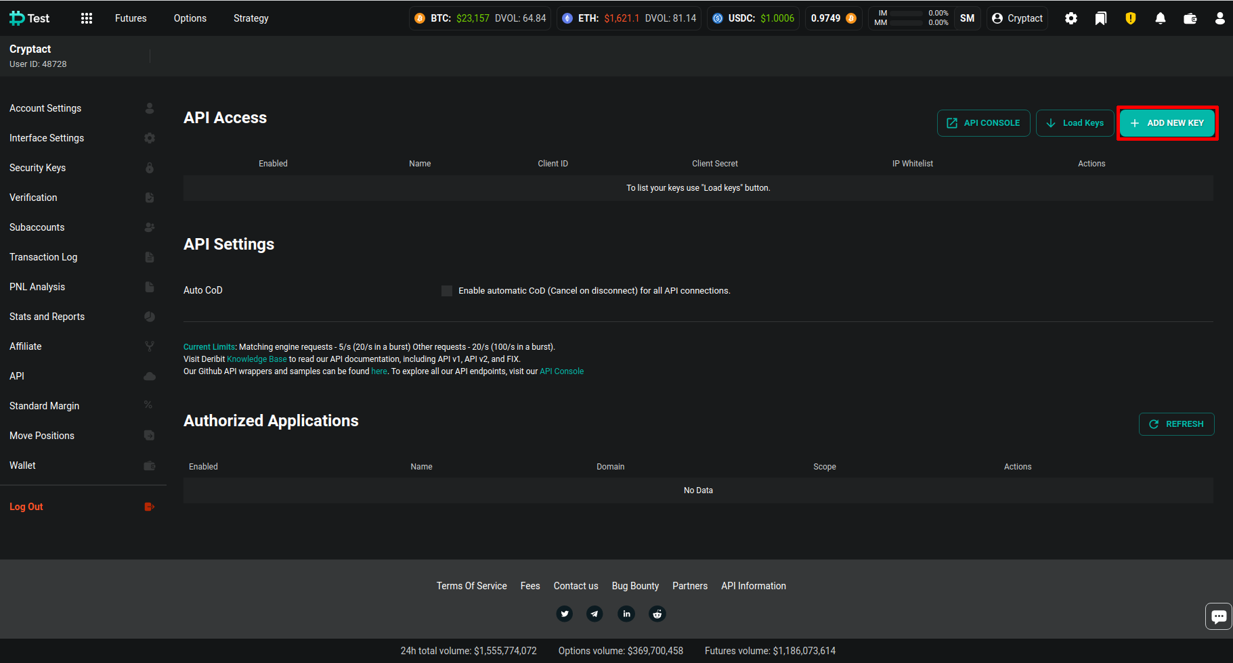This screenshot has height=663, width=1233.
Task: Click the IP Whitelist column header
Action: point(913,164)
